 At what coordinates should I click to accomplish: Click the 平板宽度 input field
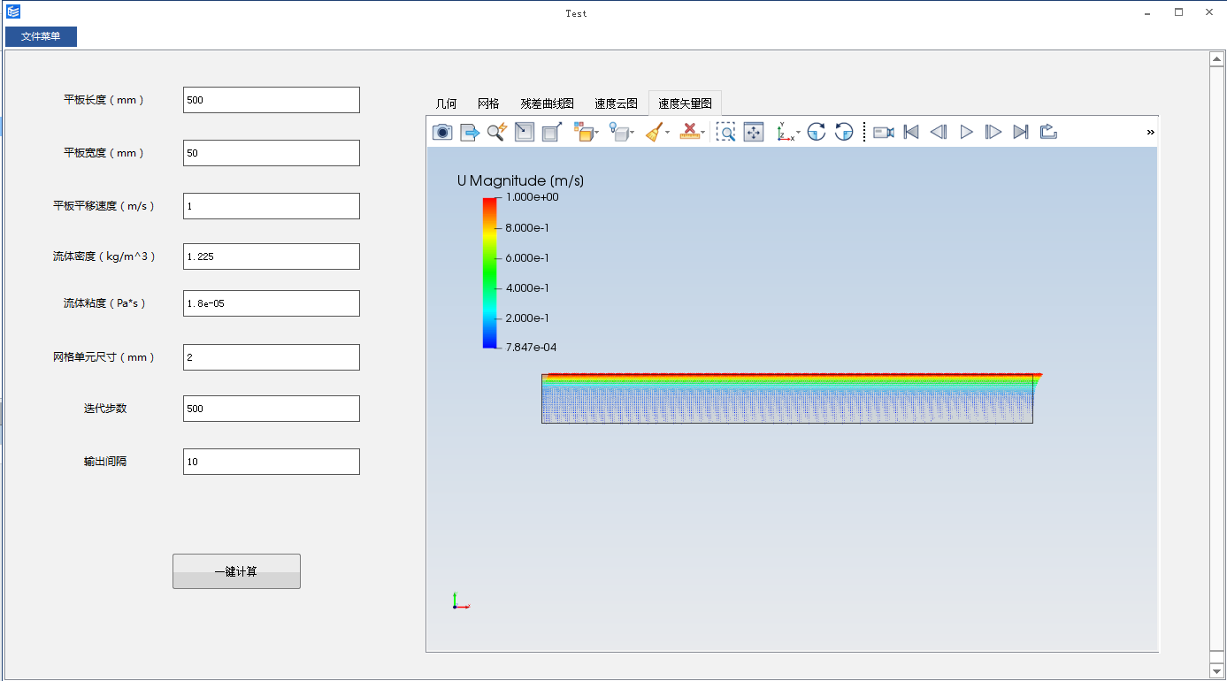pyautogui.click(x=272, y=153)
